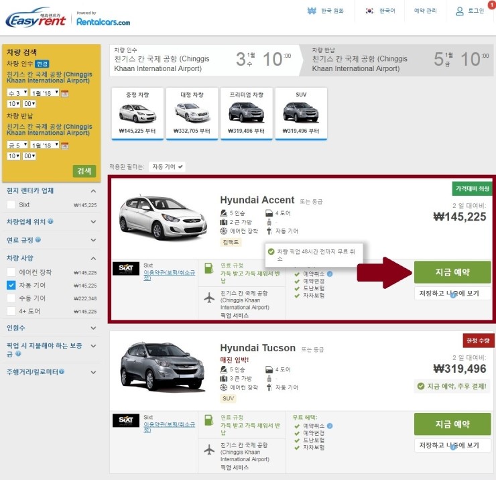Select the 중형 차량 category tab
Viewport: 496px width, 480px height.
coord(137,113)
